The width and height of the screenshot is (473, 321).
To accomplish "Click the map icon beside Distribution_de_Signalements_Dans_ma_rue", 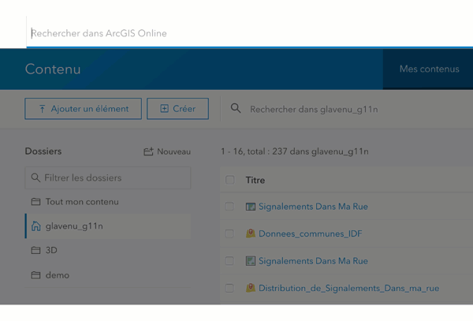I will [251, 289].
